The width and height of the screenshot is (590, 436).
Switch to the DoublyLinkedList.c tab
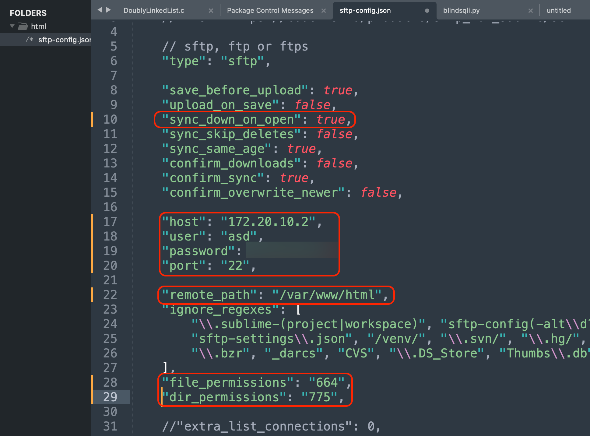point(154,11)
